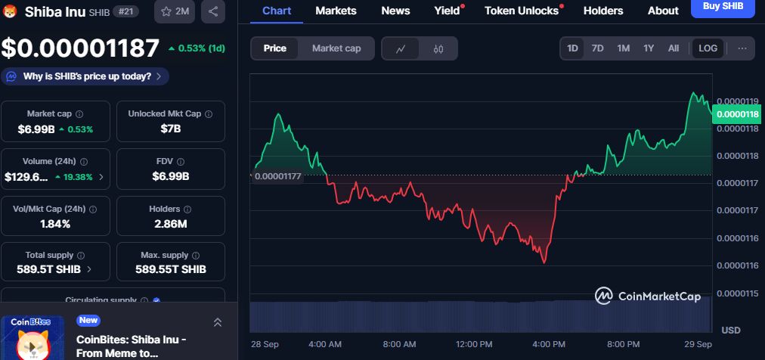Screen dimensions: 765x360
Task: Open 'Why is SHIB's price up today?'
Action: [x=85, y=76]
